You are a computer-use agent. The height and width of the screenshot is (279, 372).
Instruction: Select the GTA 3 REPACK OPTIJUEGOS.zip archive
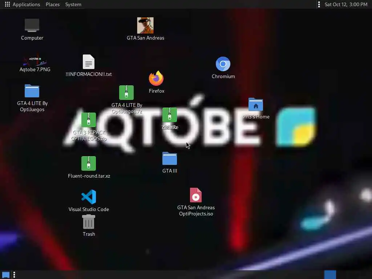tap(89, 120)
